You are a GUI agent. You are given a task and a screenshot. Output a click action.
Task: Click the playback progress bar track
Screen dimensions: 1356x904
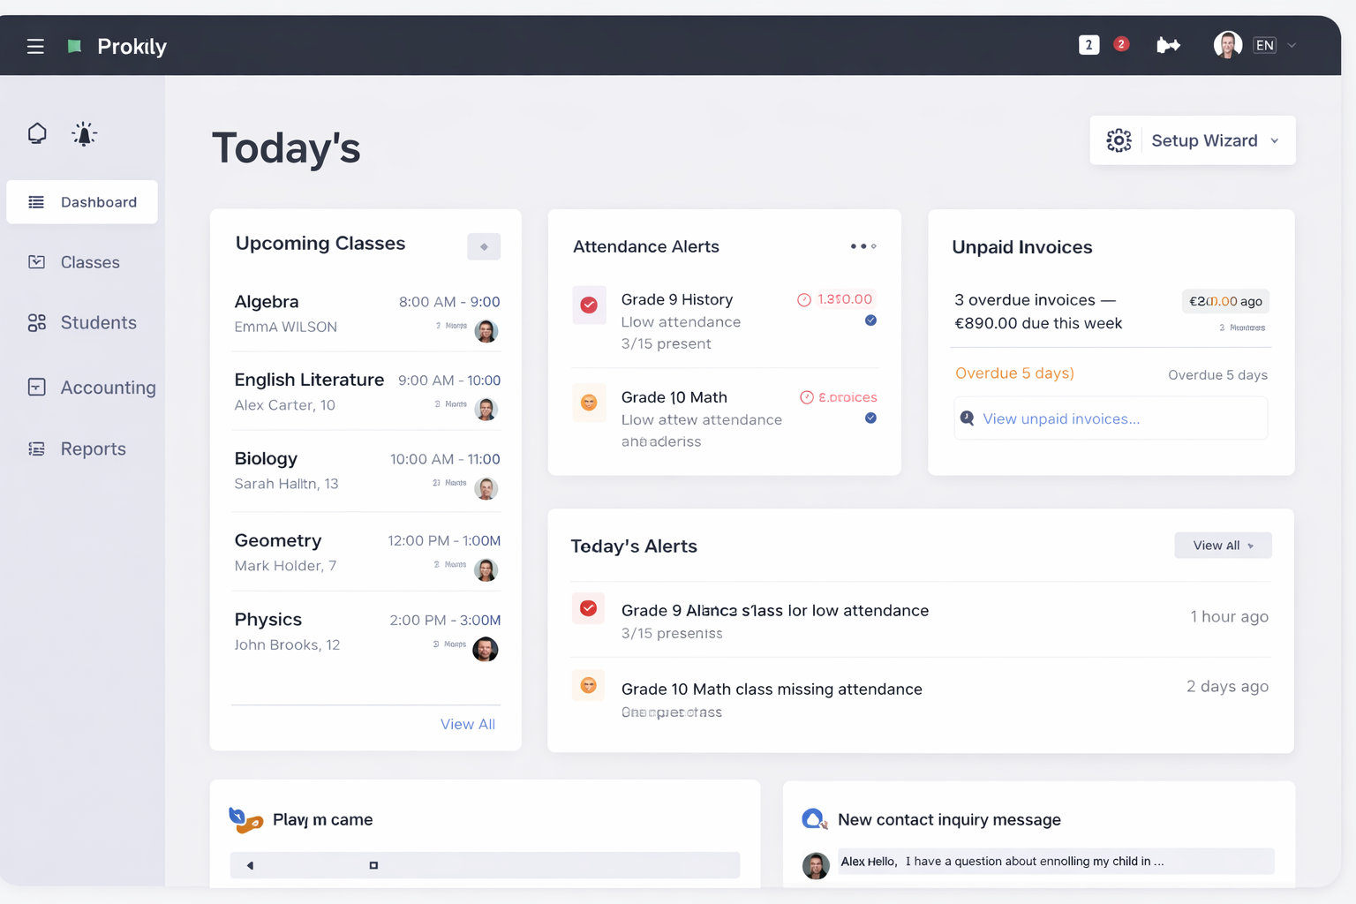click(x=485, y=865)
